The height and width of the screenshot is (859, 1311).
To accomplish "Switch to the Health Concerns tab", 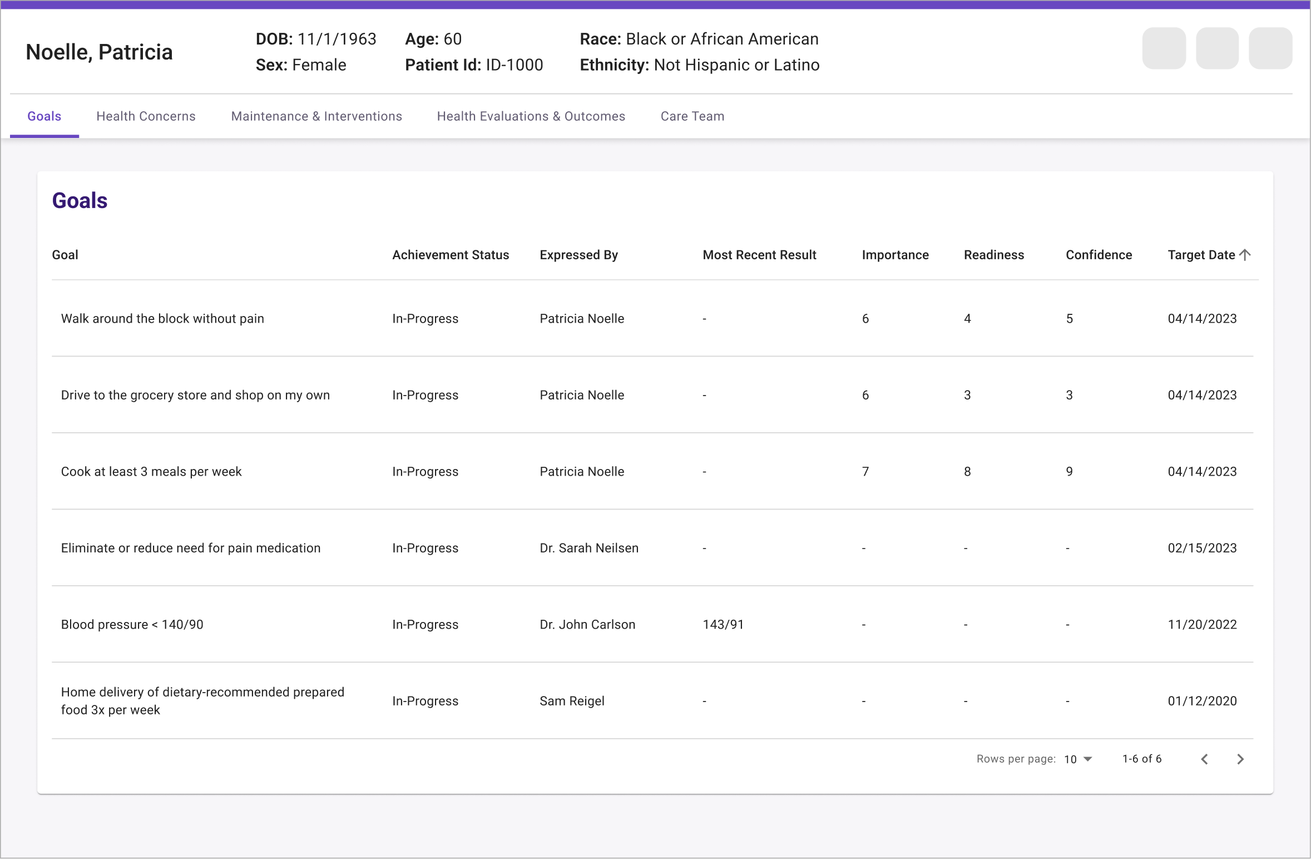I will pyautogui.click(x=146, y=116).
